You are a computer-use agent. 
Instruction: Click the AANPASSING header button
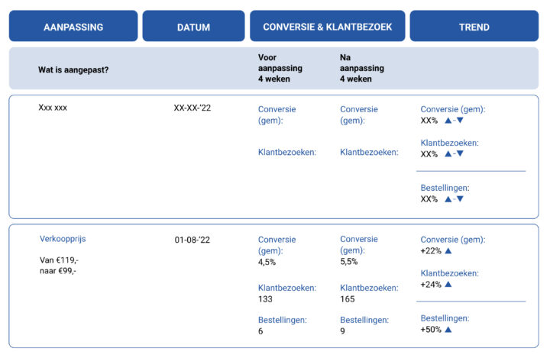click(x=73, y=26)
